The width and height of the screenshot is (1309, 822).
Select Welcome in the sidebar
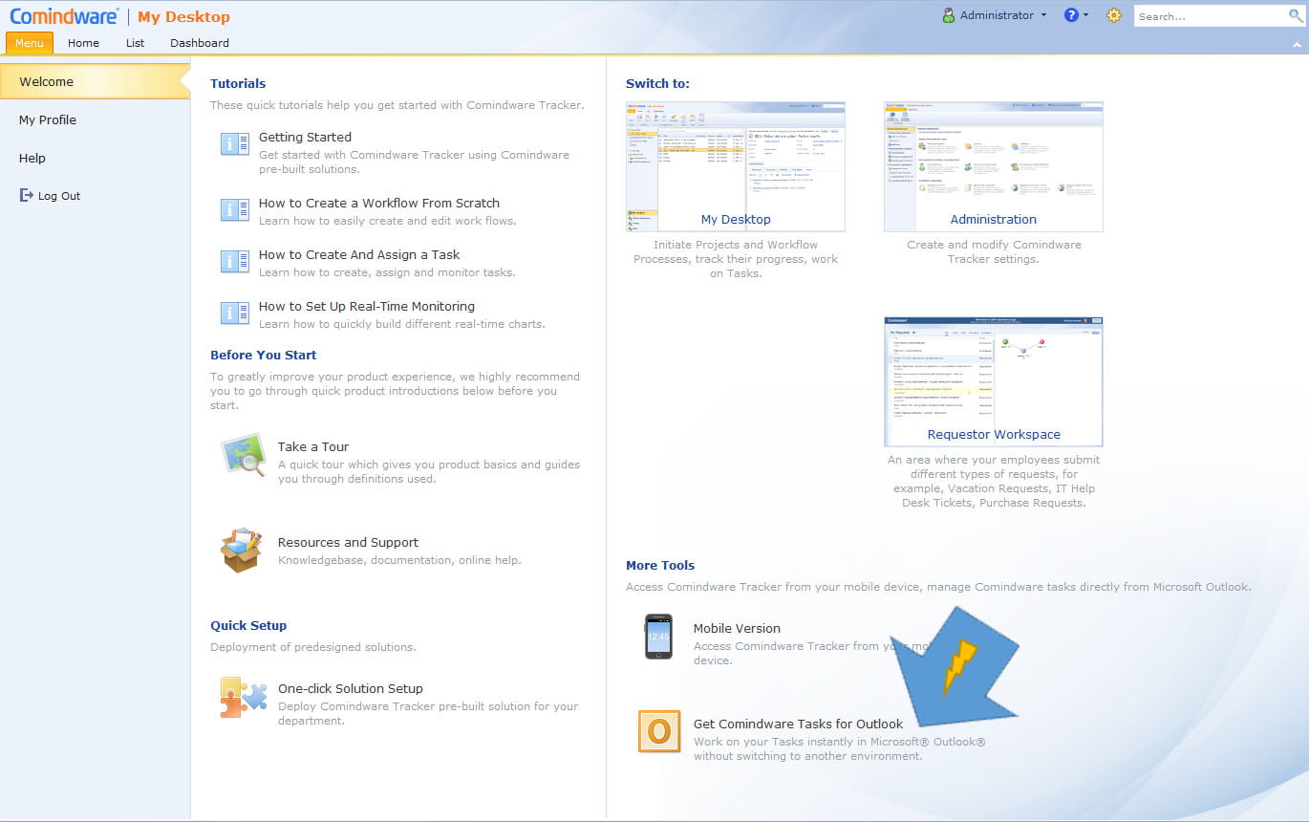click(95, 81)
